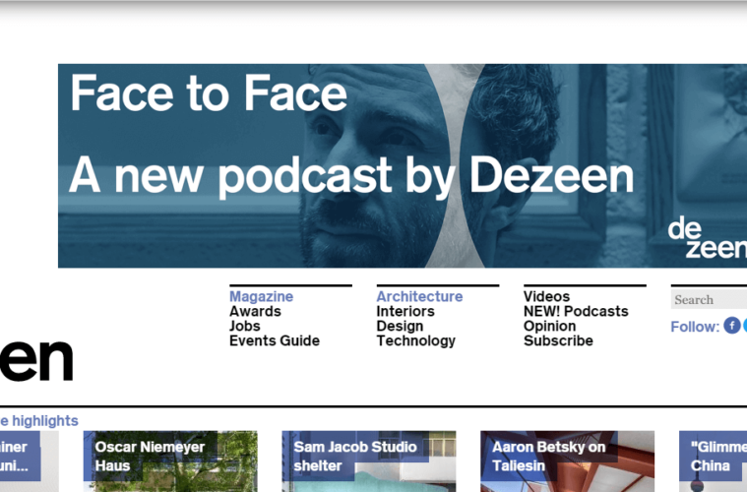The height and width of the screenshot is (492, 747).
Task: Open the Aaron Betsky on Taliesin article
Action: (x=567, y=461)
